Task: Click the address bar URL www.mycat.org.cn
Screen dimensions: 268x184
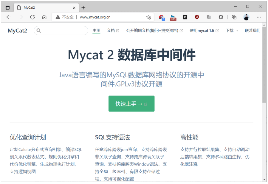Action: 95,17
